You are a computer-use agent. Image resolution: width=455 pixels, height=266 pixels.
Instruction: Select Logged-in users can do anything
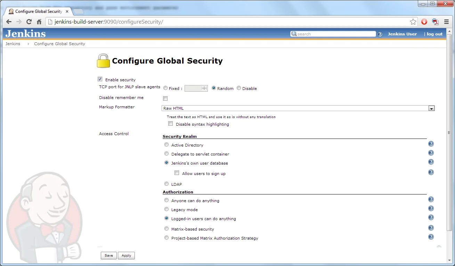[x=166, y=218]
